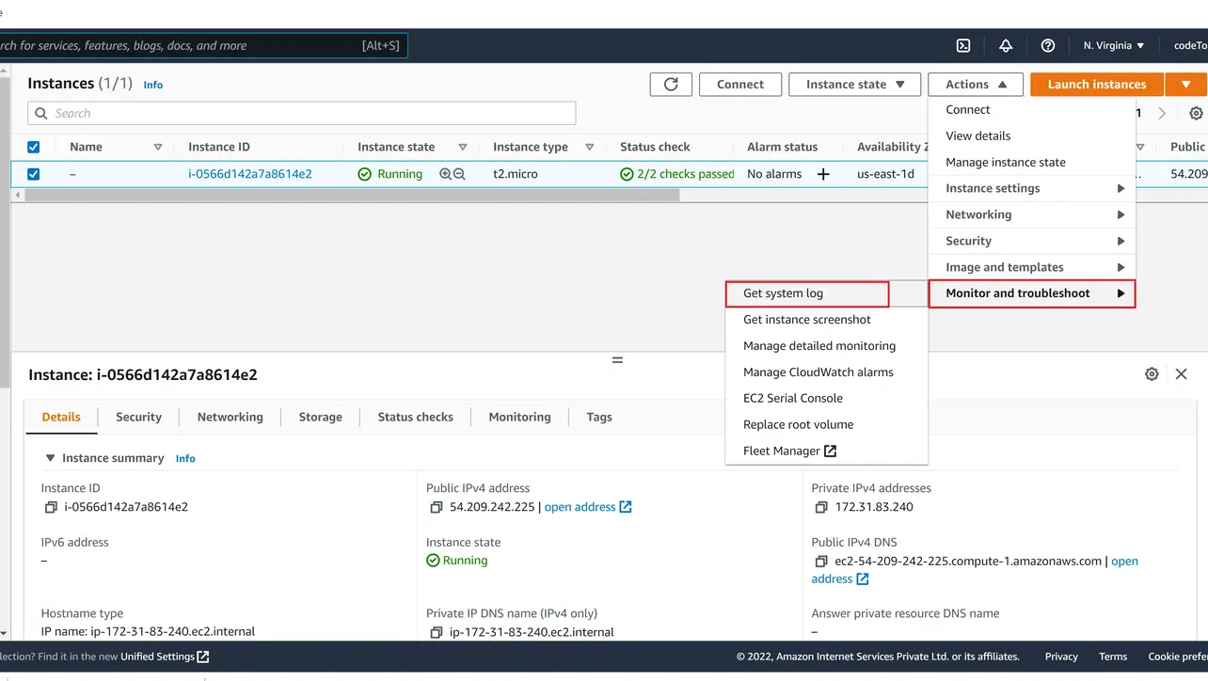Click the instances Search field
The image size is (1208, 681).
(x=301, y=113)
